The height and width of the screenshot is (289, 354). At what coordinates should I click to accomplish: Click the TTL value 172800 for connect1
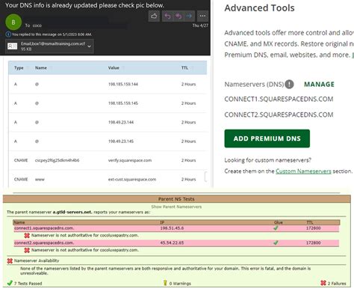click(x=314, y=228)
